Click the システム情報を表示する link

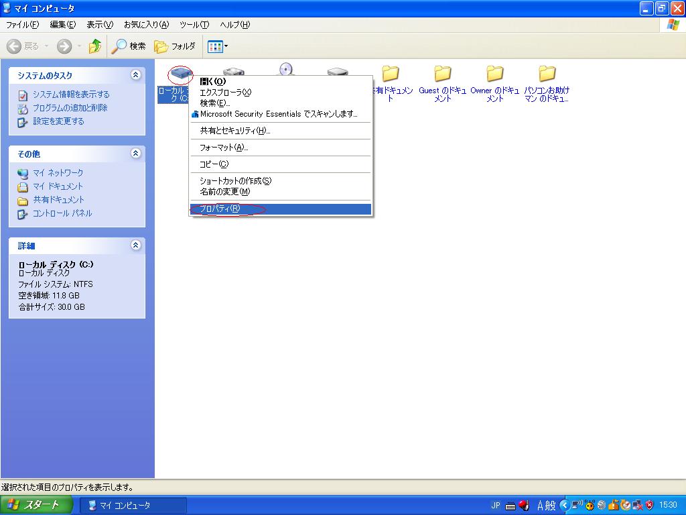71,95
